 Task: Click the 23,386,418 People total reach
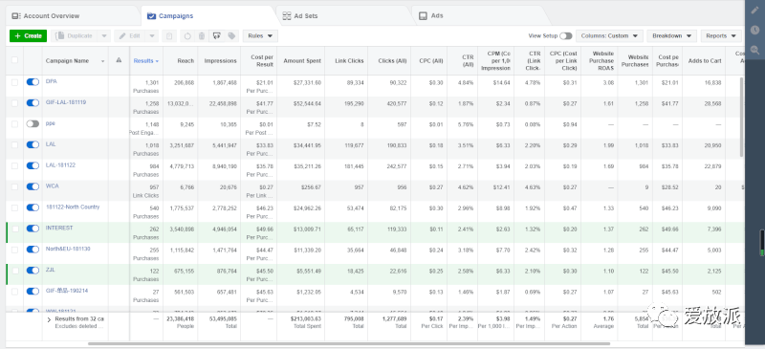coord(180,319)
